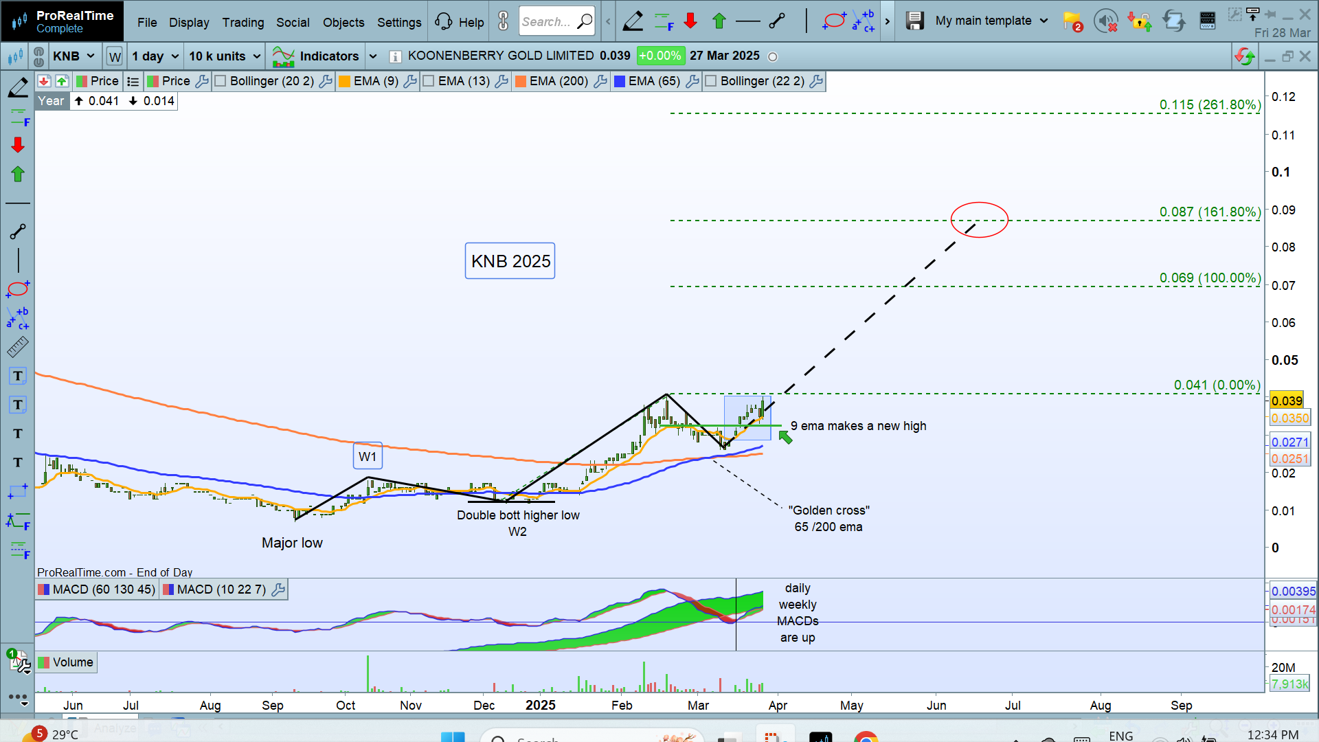Click the floppy disk save template icon
This screenshot has width=1319, height=742.
pyautogui.click(x=914, y=21)
